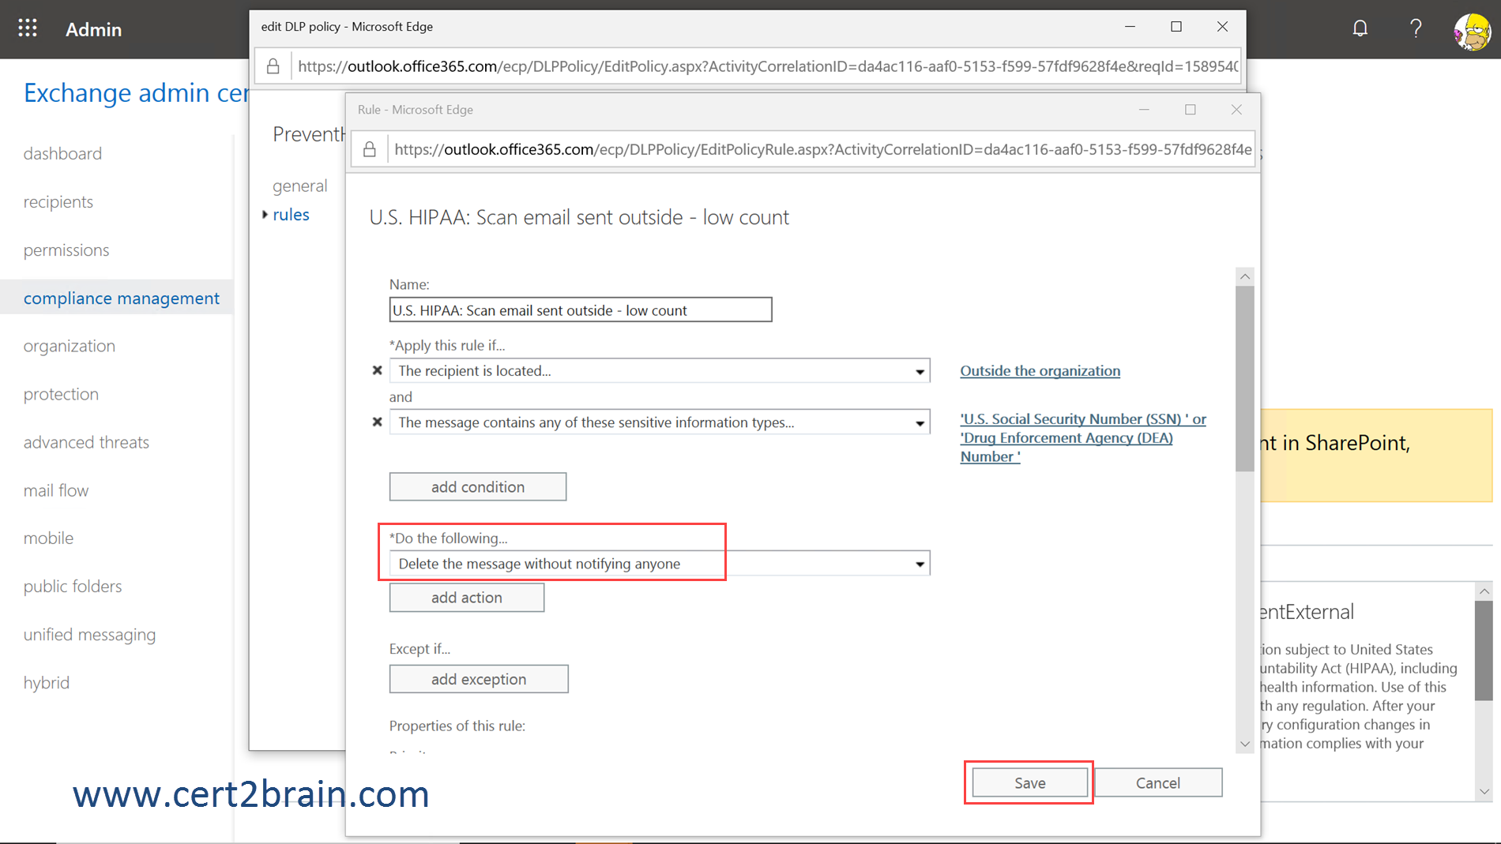Click the add action button
Screen dimensions: 1501x844
(x=467, y=598)
